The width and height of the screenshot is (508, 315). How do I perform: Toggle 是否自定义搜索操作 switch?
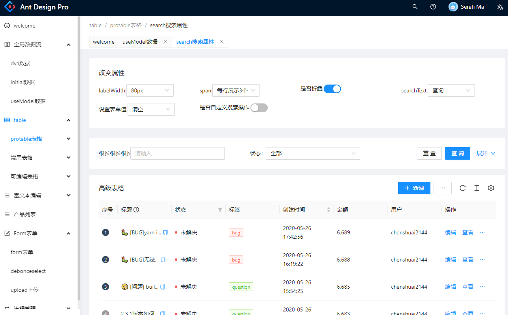click(x=259, y=108)
